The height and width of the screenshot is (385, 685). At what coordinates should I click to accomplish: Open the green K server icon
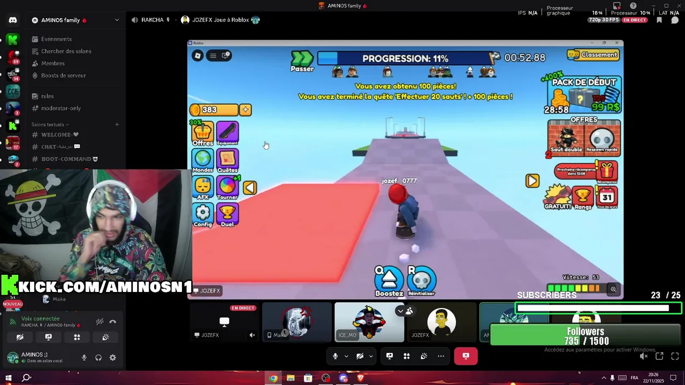tap(13, 39)
